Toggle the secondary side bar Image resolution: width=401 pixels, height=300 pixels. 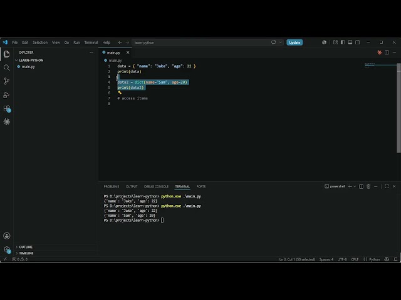tap(358, 42)
